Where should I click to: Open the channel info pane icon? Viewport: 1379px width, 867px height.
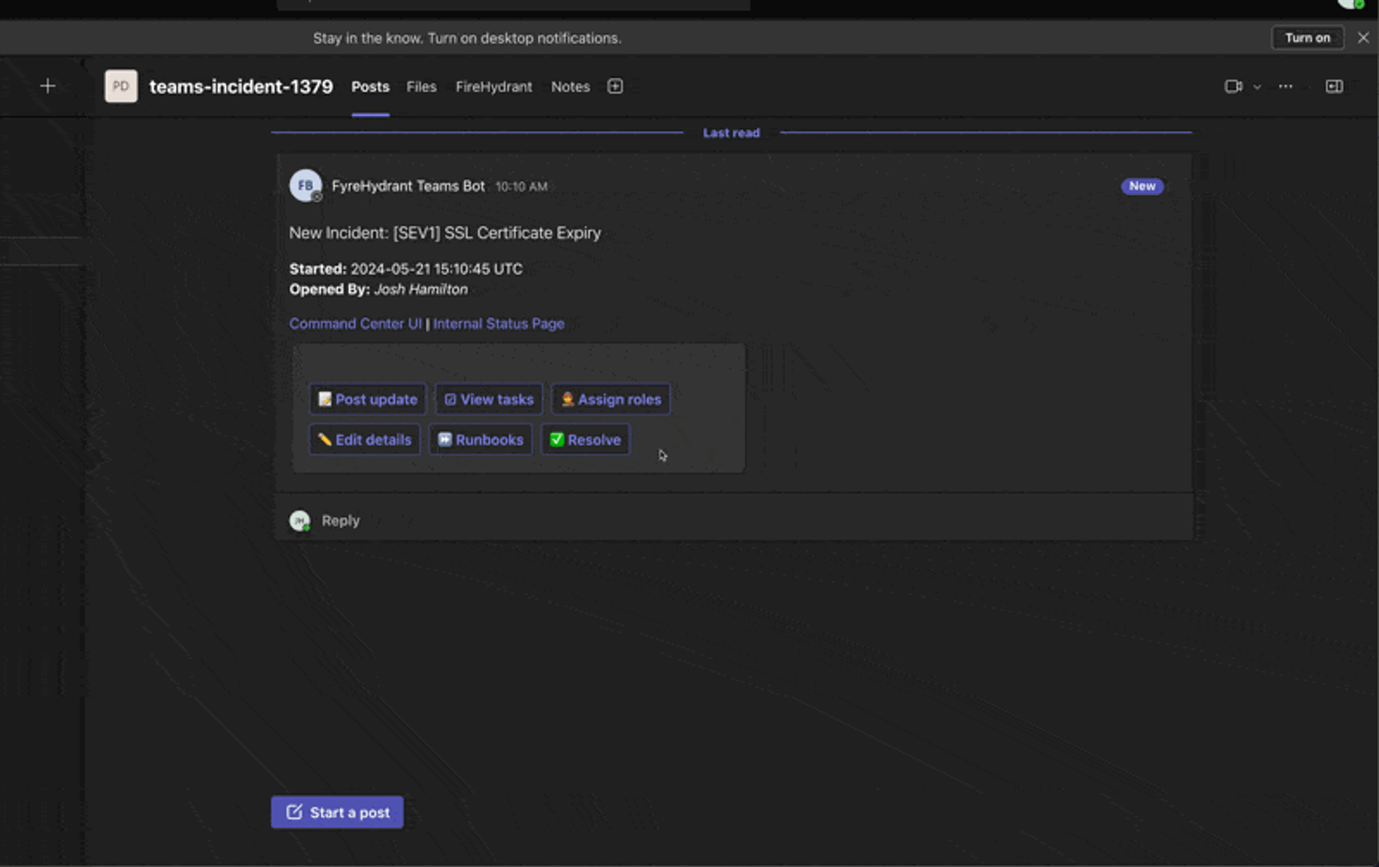[x=1334, y=86]
